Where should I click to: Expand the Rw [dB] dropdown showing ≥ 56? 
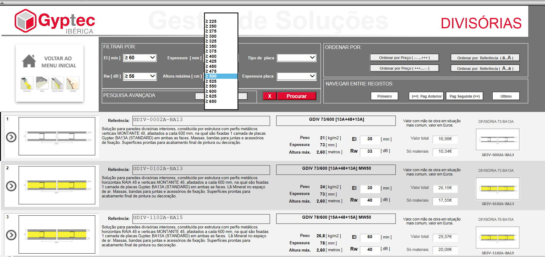click(140, 76)
